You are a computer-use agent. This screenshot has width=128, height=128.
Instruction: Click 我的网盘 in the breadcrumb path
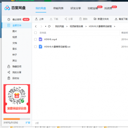pos(60,26)
